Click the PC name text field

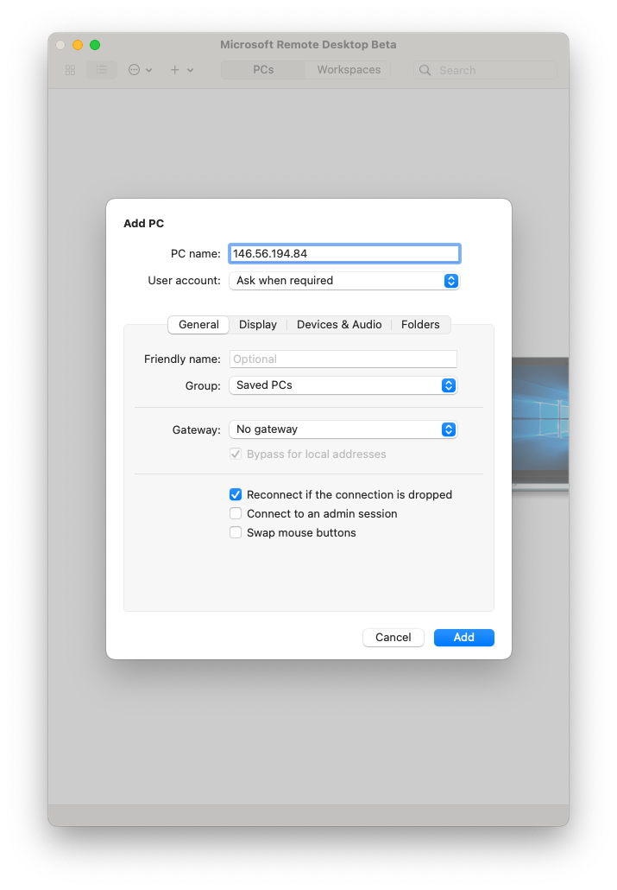344,254
